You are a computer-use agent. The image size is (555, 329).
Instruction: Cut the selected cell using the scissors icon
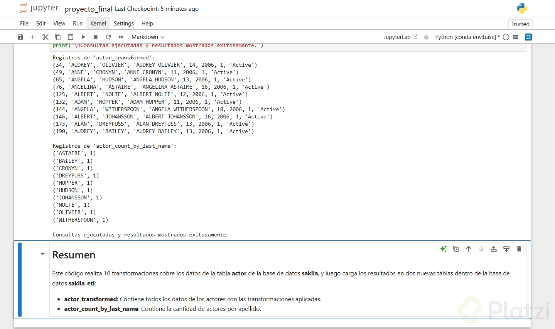46,37
